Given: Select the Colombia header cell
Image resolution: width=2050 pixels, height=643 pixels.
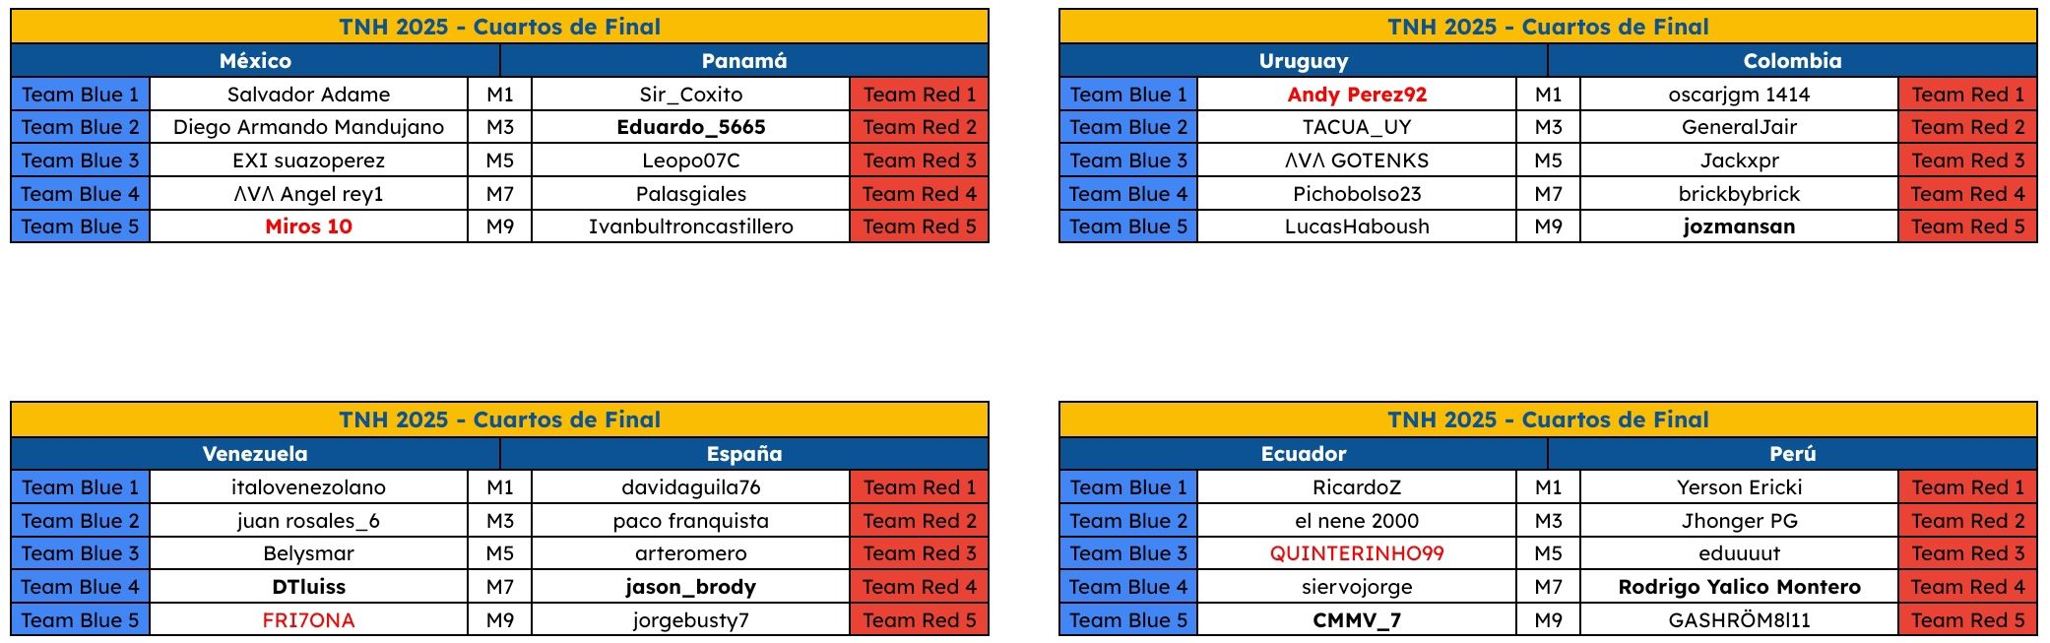Looking at the screenshot, I should pyautogui.click(x=1792, y=61).
